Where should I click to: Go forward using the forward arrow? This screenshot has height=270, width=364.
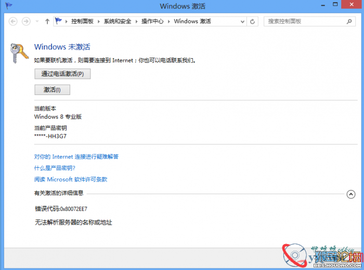coord(26,22)
